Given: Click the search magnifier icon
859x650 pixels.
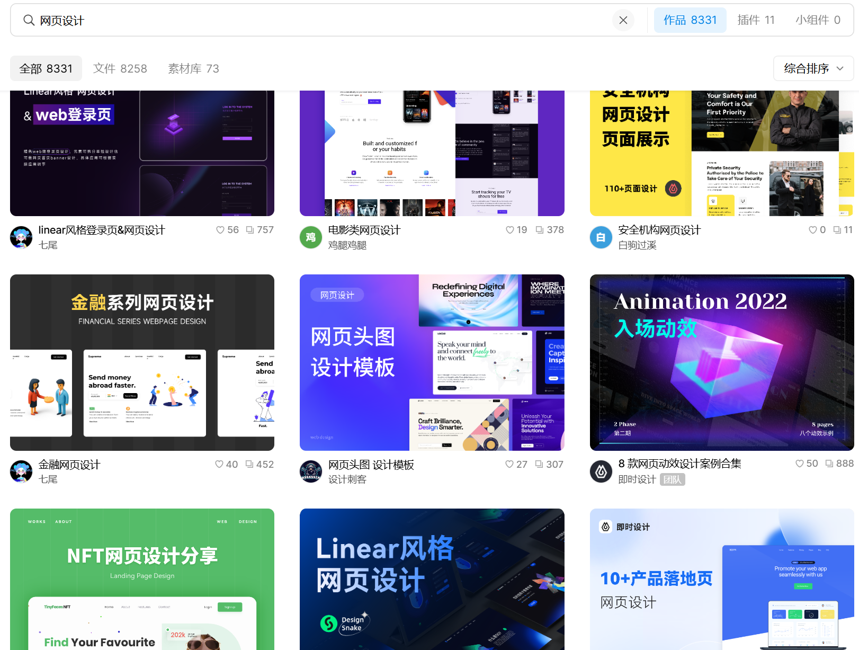Looking at the screenshot, I should click(x=29, y=20).
